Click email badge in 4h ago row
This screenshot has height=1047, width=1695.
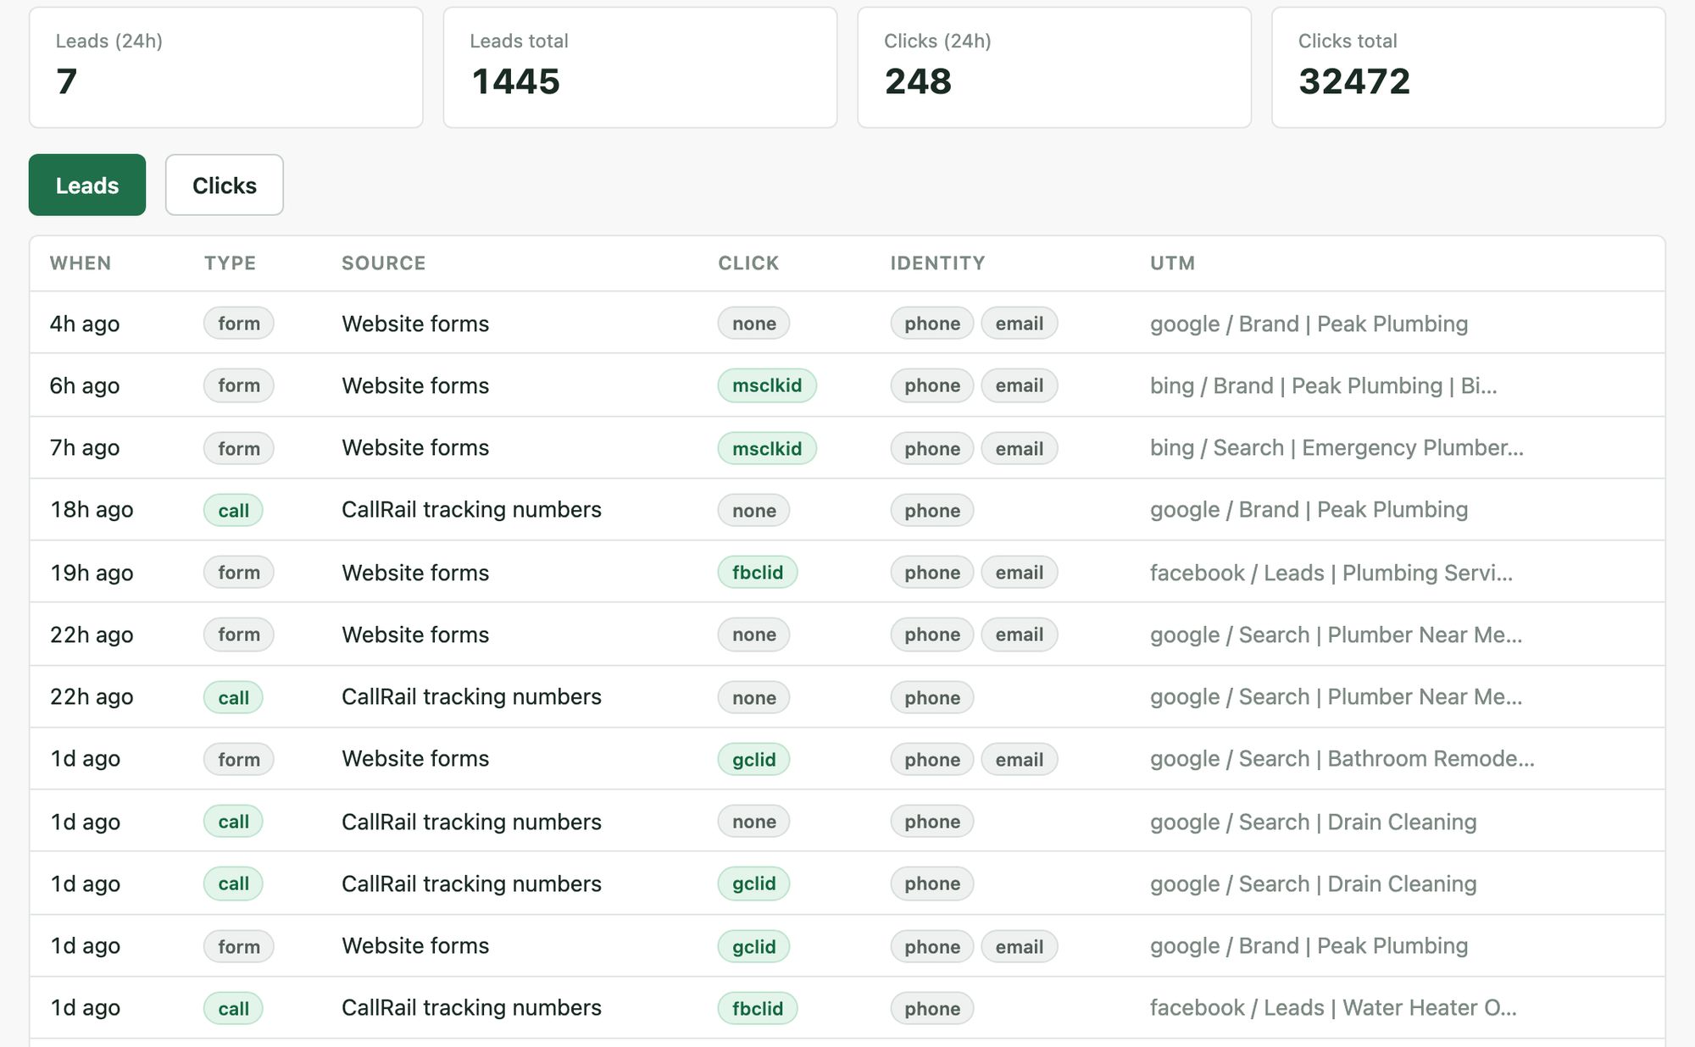pyautogui.click(x=1020, y=324)
